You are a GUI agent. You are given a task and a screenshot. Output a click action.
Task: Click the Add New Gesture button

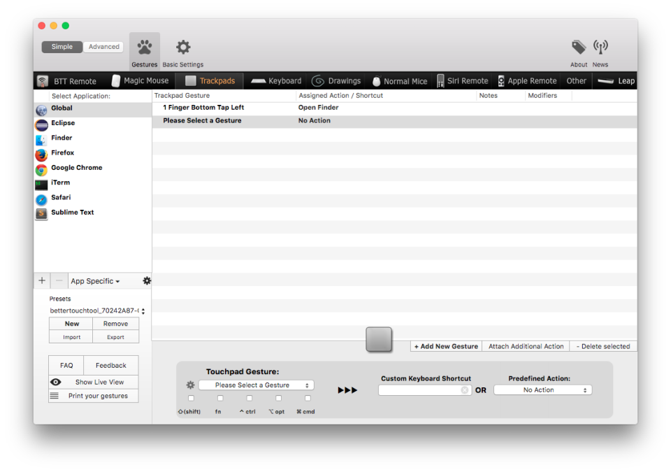tap(445, 345)
